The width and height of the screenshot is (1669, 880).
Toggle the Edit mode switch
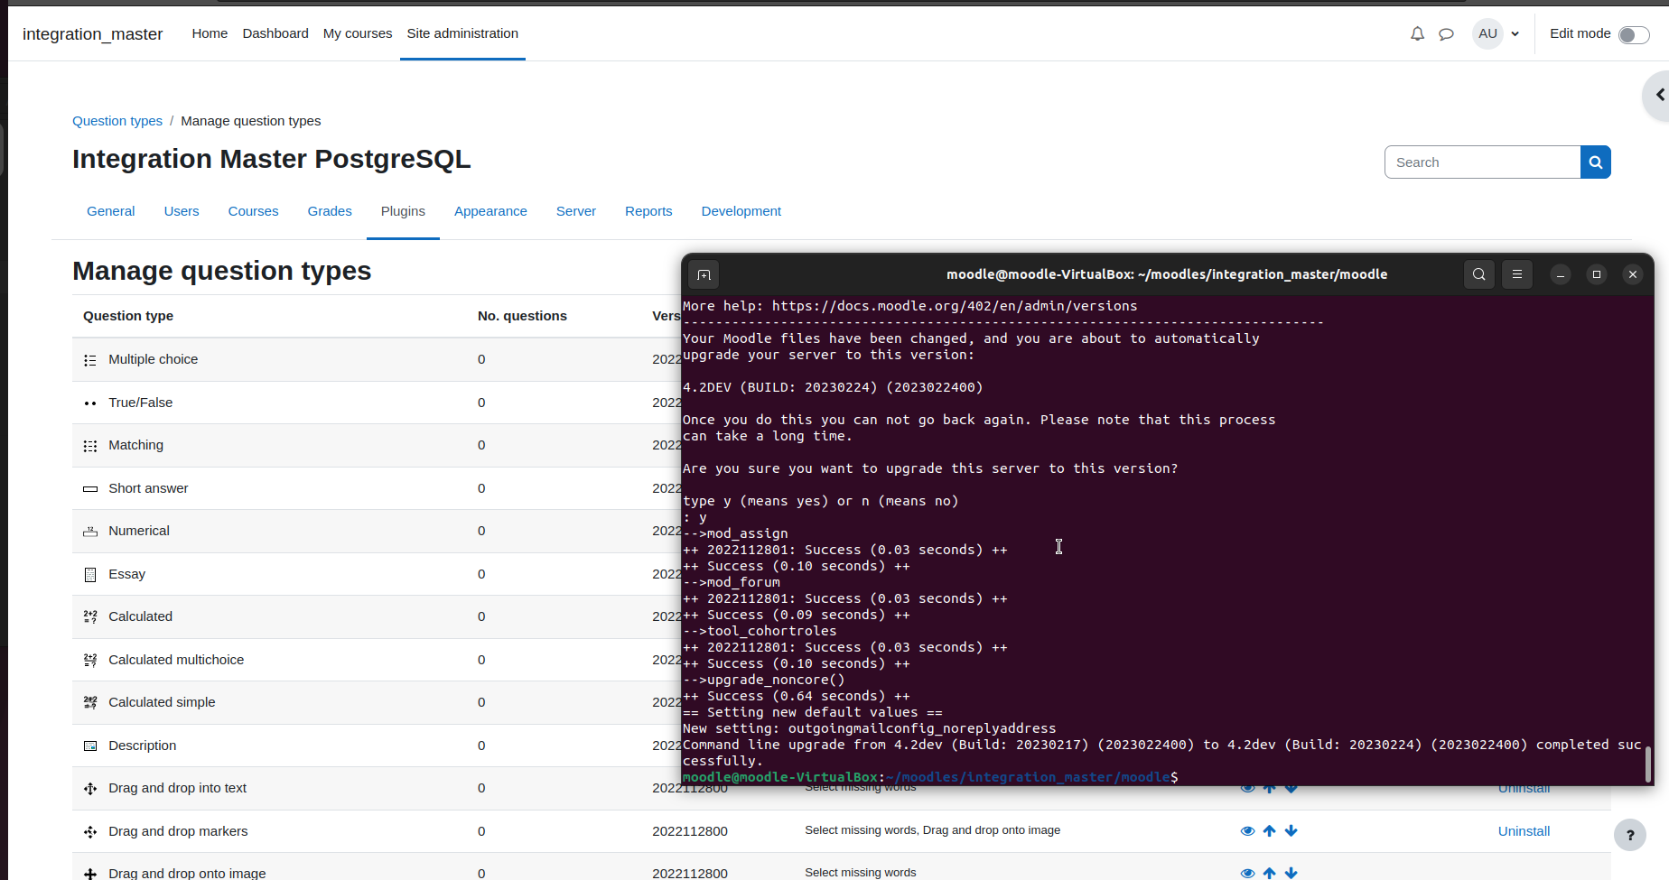coord(1633,35)
